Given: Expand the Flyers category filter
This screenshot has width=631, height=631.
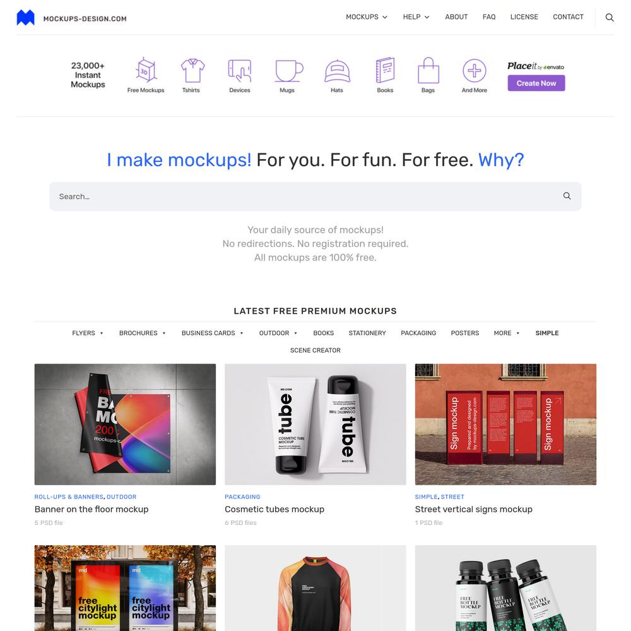Looking at the screenshot, I should (87, 333).
